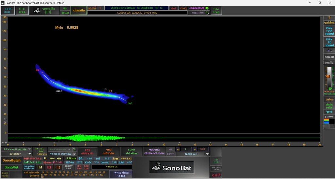Click the calldata.txt filename field
This screenshot has height=179, width=335.
click(x=112, y=167)
